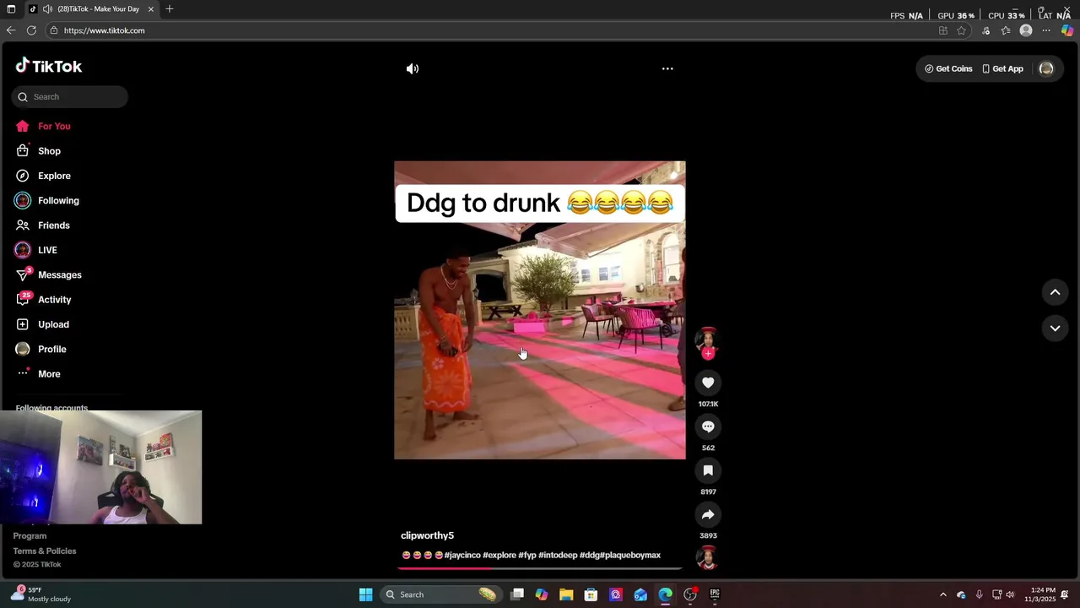Image resolution: width=1080 pixels, height=608 pixels.
Task: Open the weather widget
Action: pyautogui.click(x=40, y=594)
